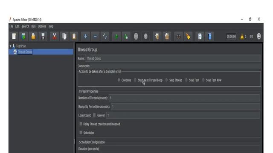Viewport: 273px width, 153px height.
Task: Open the Function Helper dialog icon
Action: (x=200, y=37)
